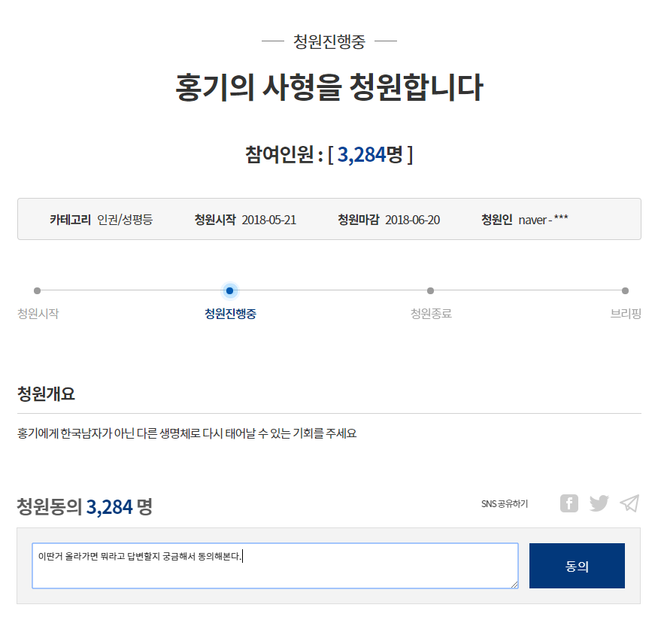The width and height of the screenshot is (658, 629).
Task: Share petition on Twitter
Action: click(x=599, y=503)
